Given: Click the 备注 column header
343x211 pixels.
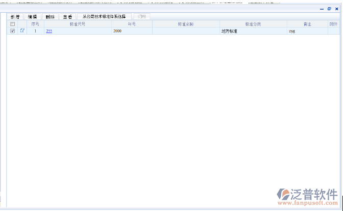Looking at the screenshot, I should 307,24.
